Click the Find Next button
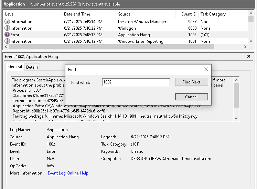 tap(191, 82)
